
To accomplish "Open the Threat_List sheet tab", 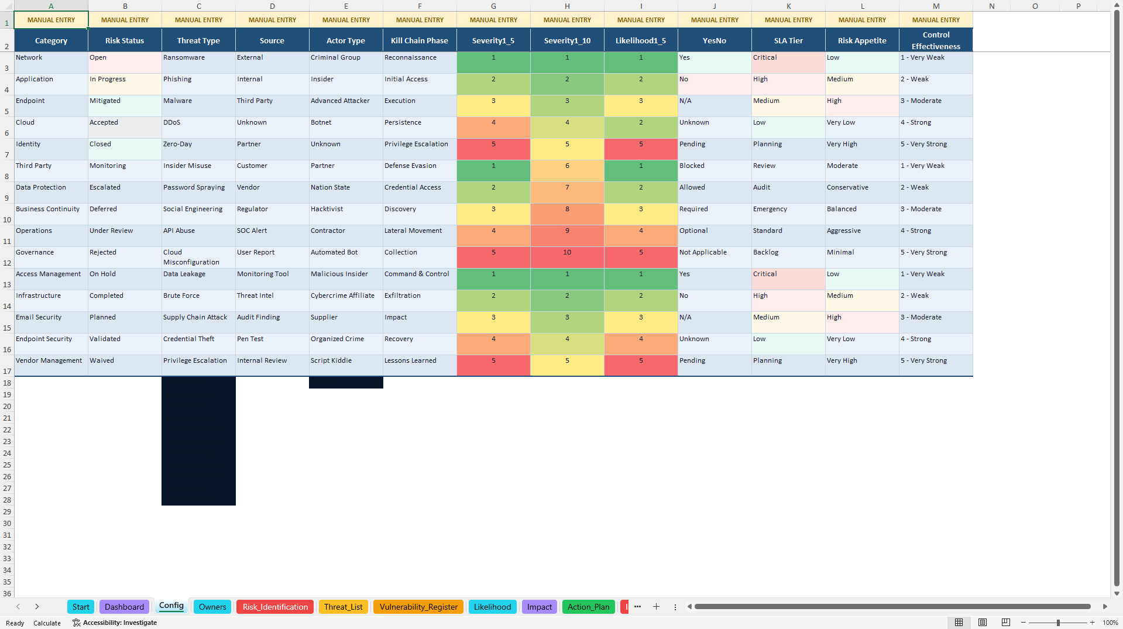I will (x=344, y=607).
